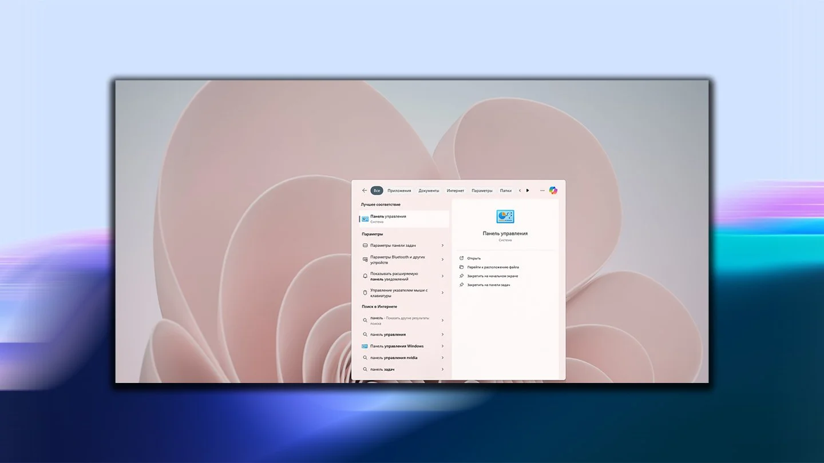
Task: Choose Перейти к расположению файла
Action: [493, 267]
